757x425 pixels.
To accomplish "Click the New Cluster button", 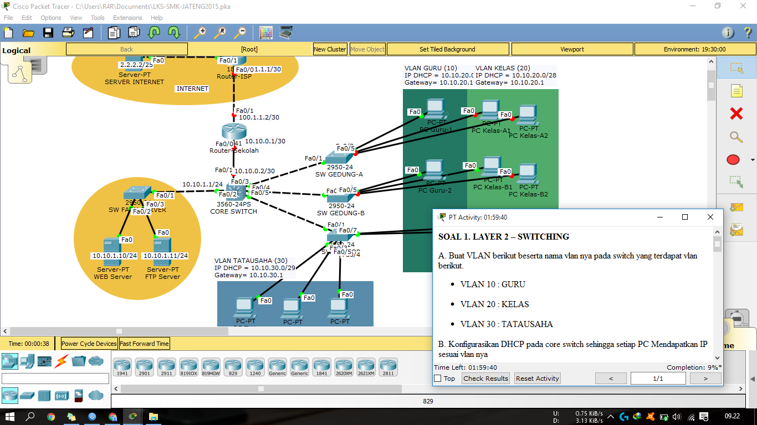I will click(330, 49).
